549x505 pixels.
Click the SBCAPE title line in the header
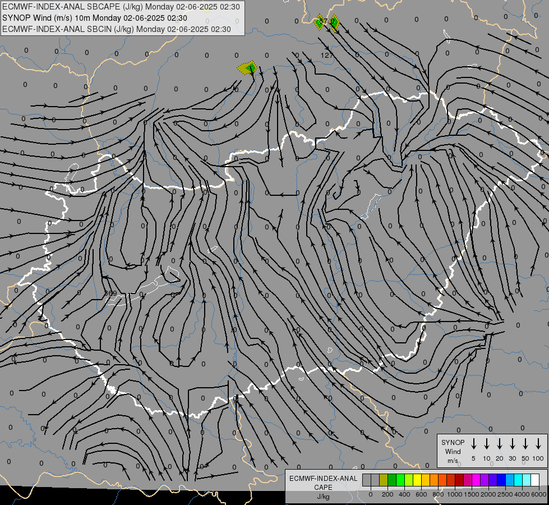(121, 7)
